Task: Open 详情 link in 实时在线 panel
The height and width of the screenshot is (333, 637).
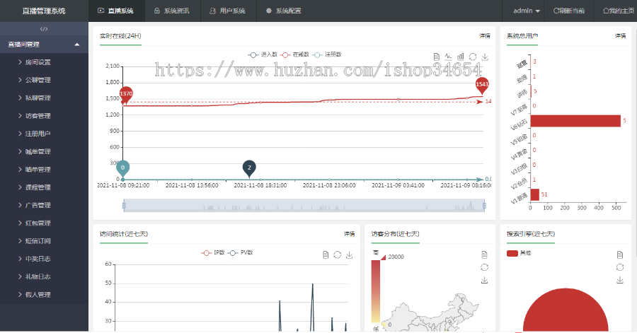Action: 485,35
